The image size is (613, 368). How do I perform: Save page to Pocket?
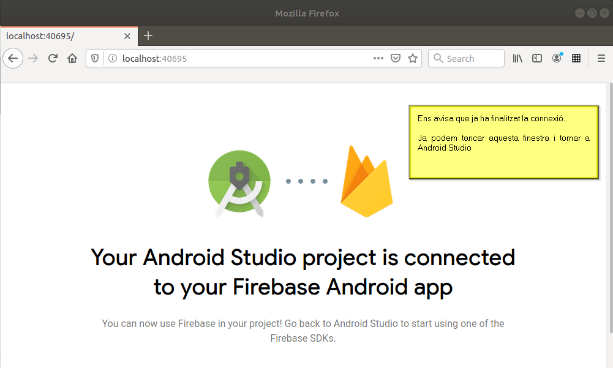(396, 58)
